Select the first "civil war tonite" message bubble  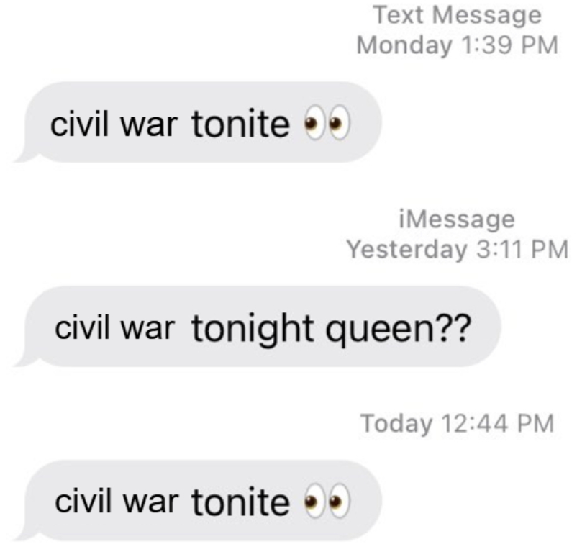click(x=198, y=122)
